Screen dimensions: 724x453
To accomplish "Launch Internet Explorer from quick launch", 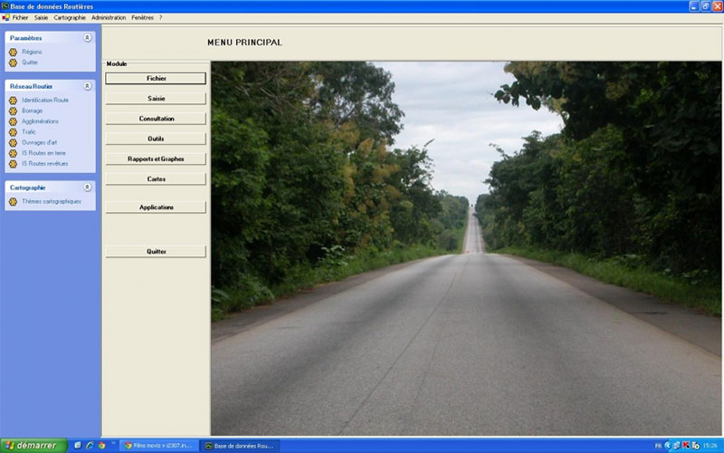I will pos(90,446).
